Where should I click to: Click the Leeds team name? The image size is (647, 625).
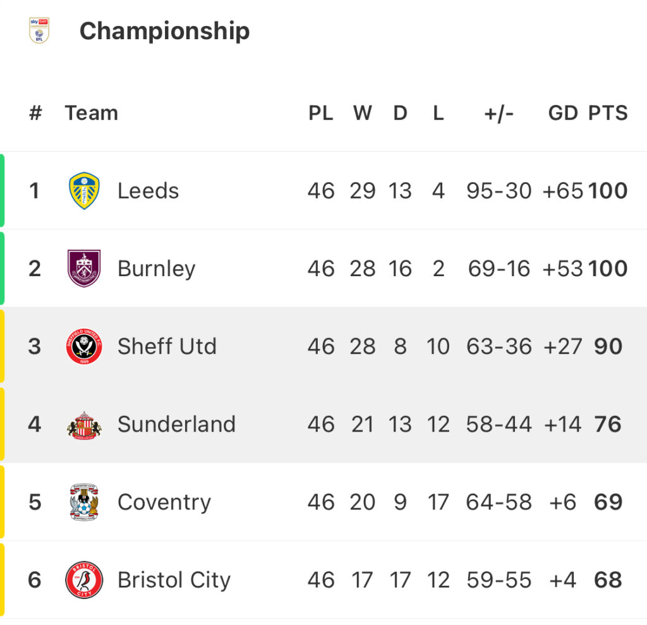148,191
